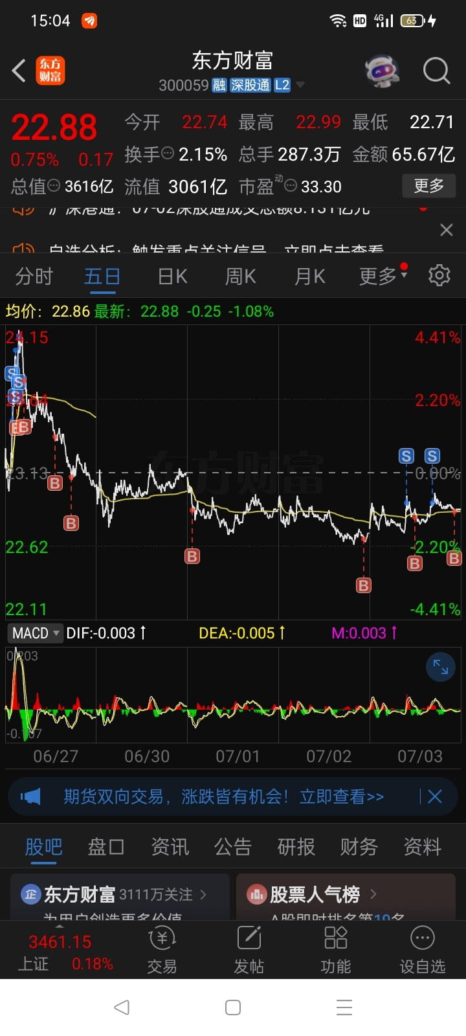Image resolution: width=466 pixels, height=1036 pixels.
Task: Open the 财务 tab
Action: (359, 847)
